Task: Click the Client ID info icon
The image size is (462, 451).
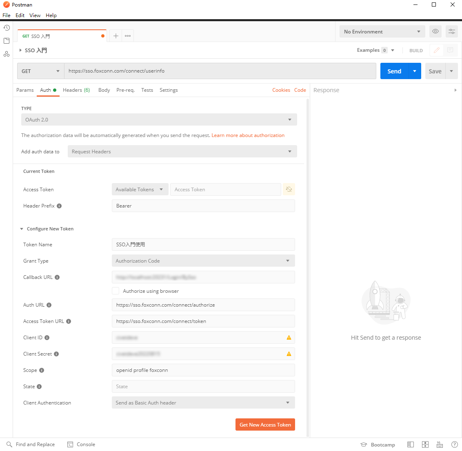Action: coord(47,338)
